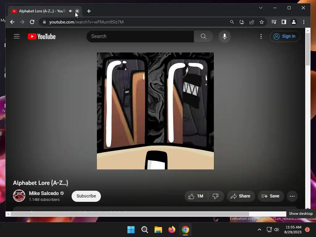Open a new Chrome tab
Screen dimensions: 316x237
[x=89, y=11]
